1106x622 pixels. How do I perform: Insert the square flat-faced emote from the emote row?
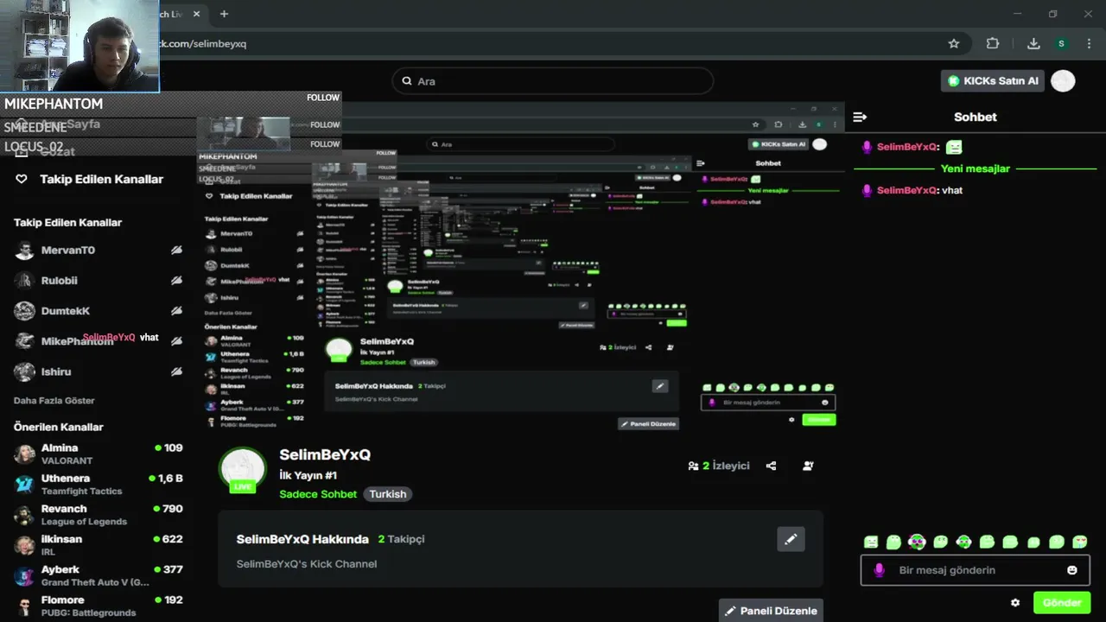pos(871,542)
